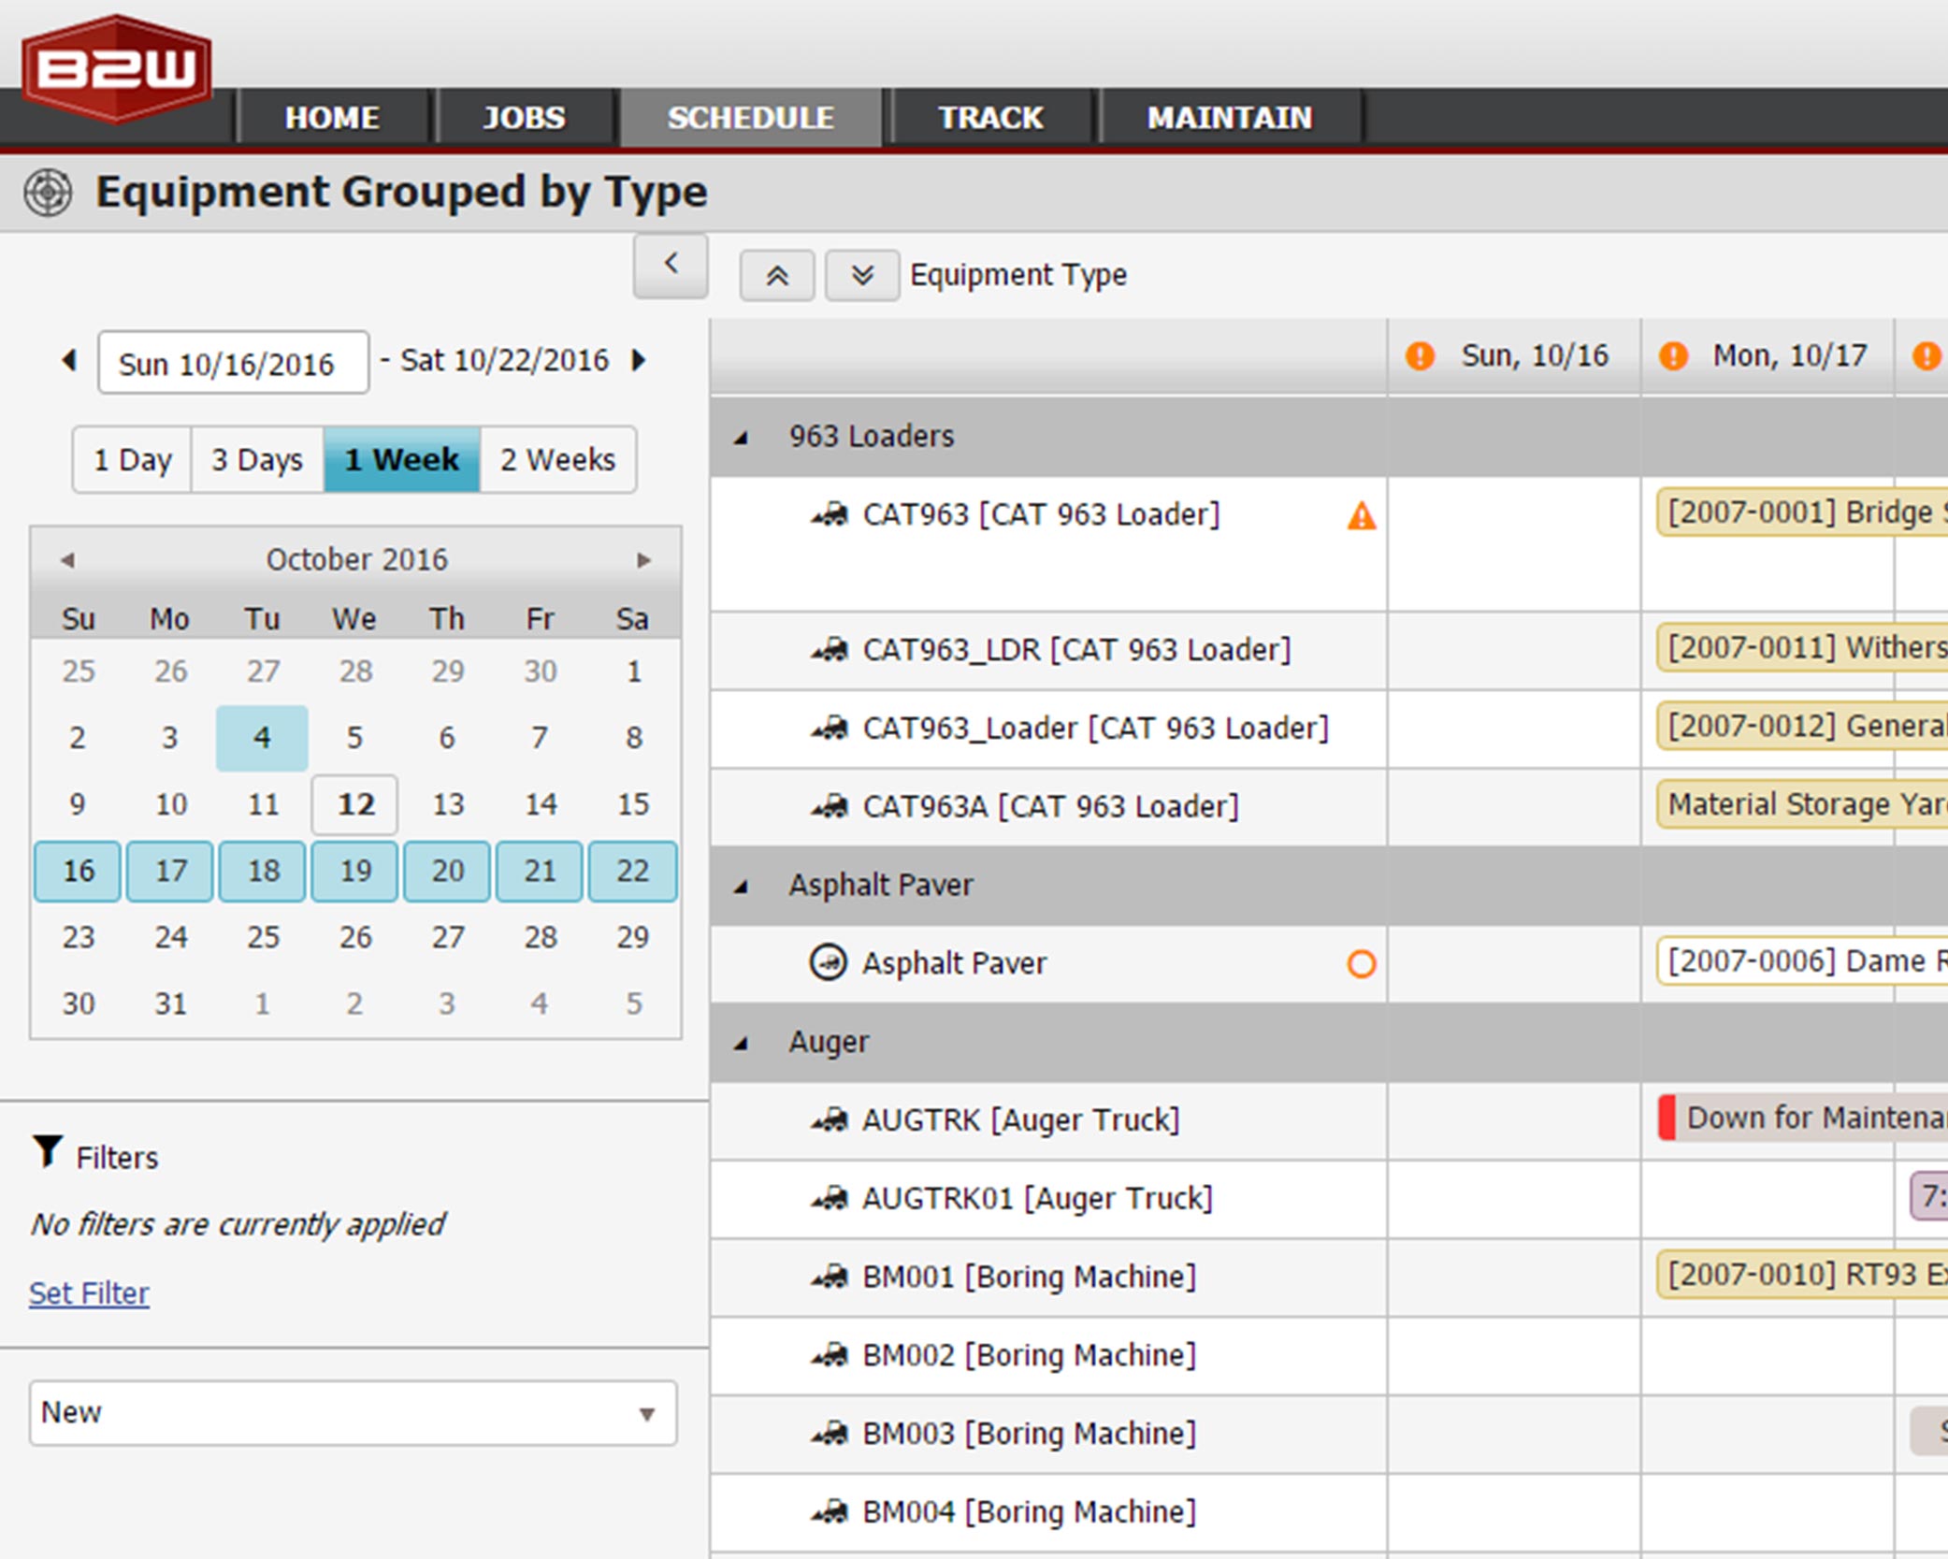Collapse the 963 Loaders group

742,438
